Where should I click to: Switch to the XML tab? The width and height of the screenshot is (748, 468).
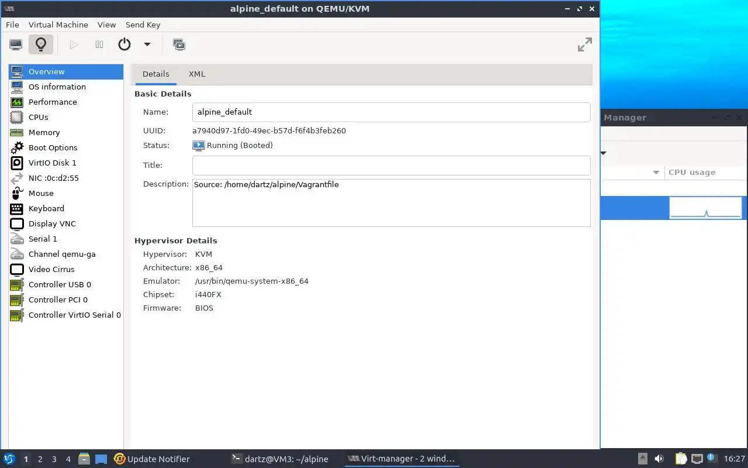(x=197, y=74)
